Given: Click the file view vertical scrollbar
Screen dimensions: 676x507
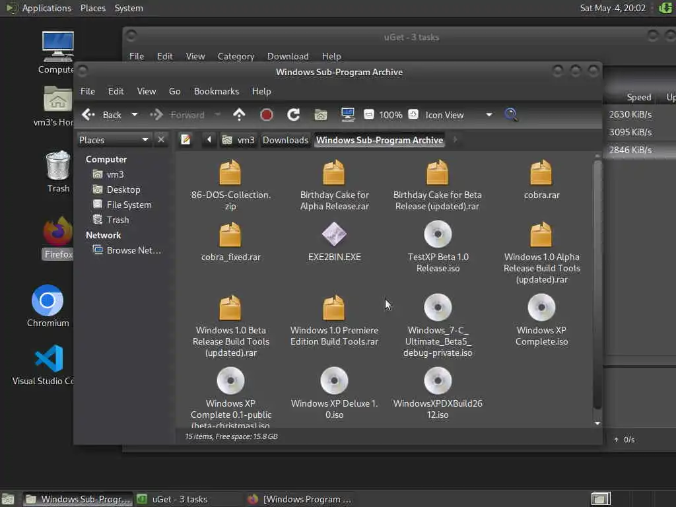Looking at the screenshot, I should (x=597, y=285).
